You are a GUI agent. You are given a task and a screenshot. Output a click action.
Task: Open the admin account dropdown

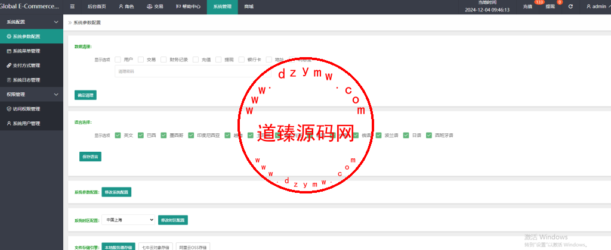[x=598, y=7]
